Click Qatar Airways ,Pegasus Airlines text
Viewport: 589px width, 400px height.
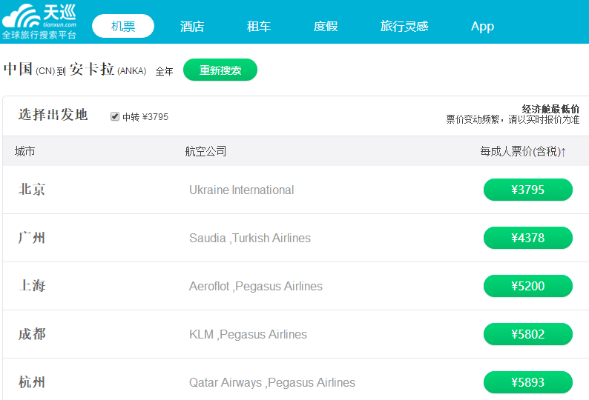pyautogui.click(x=272, y=382)
